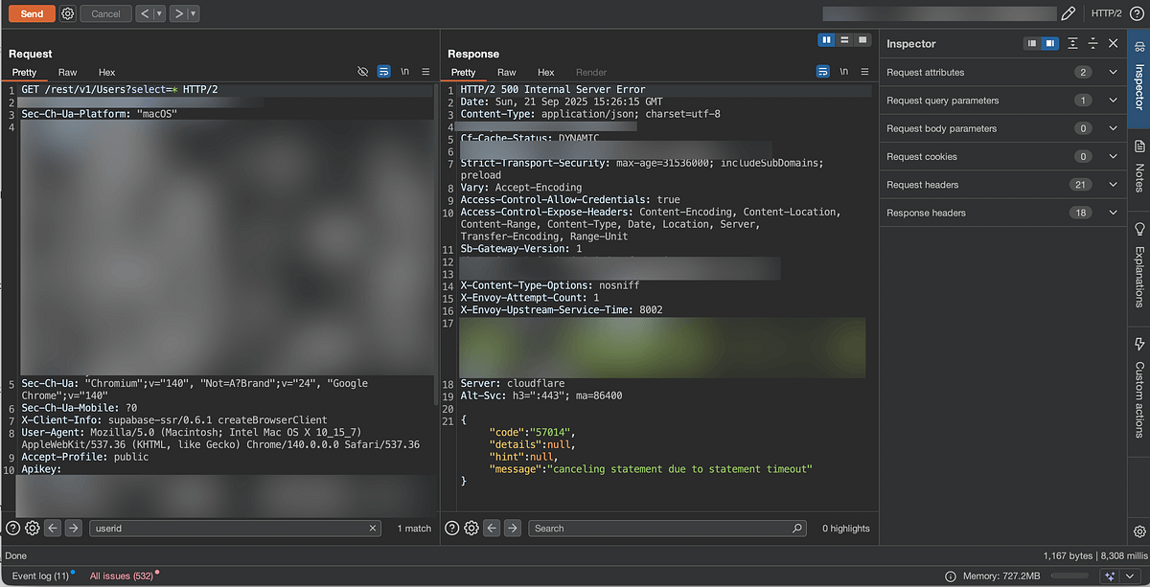Image resolution: width=1150 pixels, height=587 pixels.
Task: Toggle soft wrap in the Request editor
Action: [383, 71]
